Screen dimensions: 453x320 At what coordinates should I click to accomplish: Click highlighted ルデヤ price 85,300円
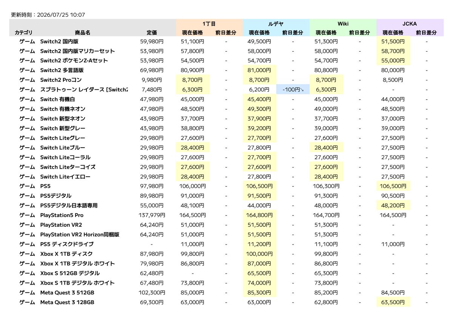[259, 292]
